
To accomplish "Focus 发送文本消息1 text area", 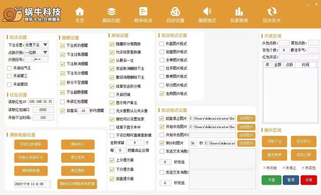I will 222,158.
